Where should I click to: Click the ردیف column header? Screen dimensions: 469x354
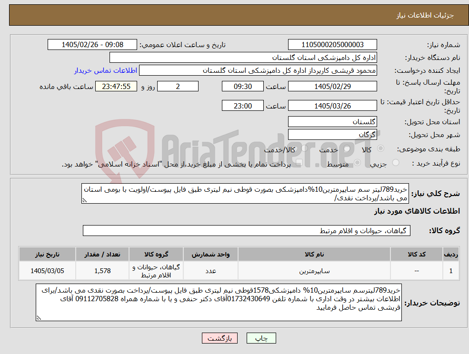tap(451, 254)
